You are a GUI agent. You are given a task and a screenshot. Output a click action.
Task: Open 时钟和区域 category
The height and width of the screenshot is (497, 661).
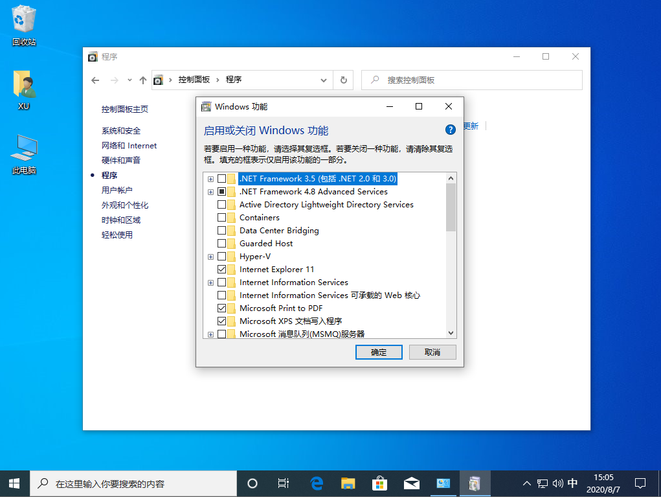point(121,220)
